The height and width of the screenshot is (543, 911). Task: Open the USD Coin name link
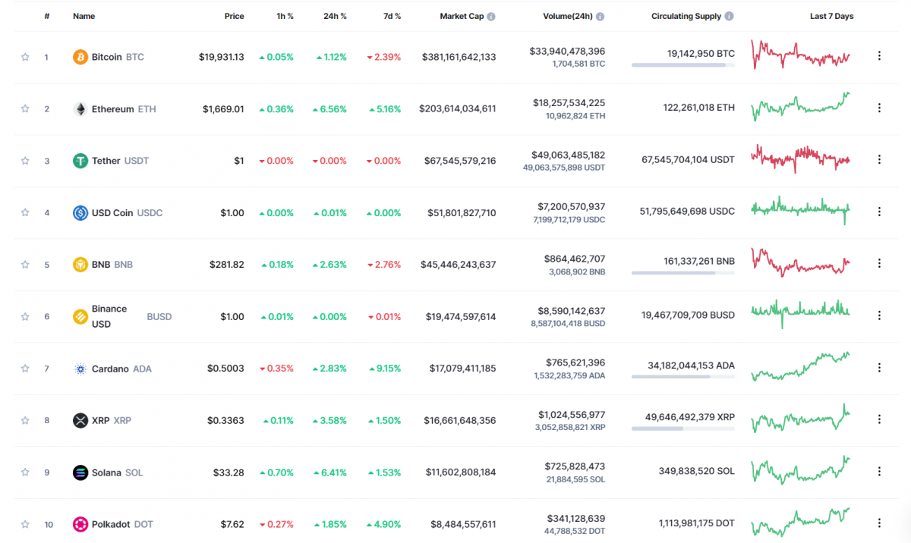112,213
